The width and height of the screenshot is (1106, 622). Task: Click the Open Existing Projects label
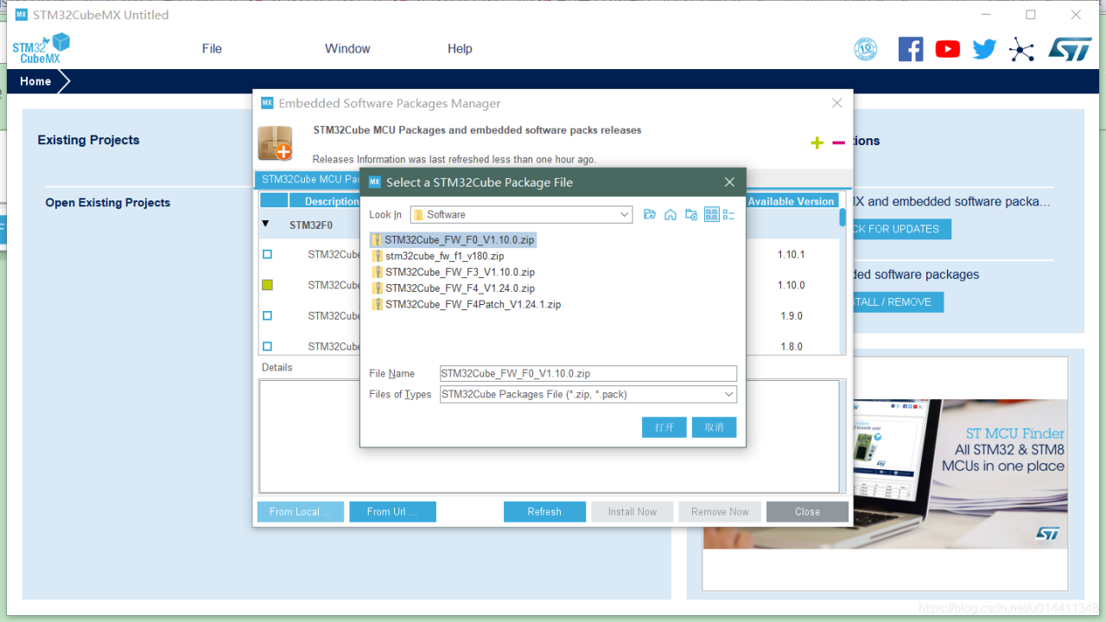tap(108, 202)
